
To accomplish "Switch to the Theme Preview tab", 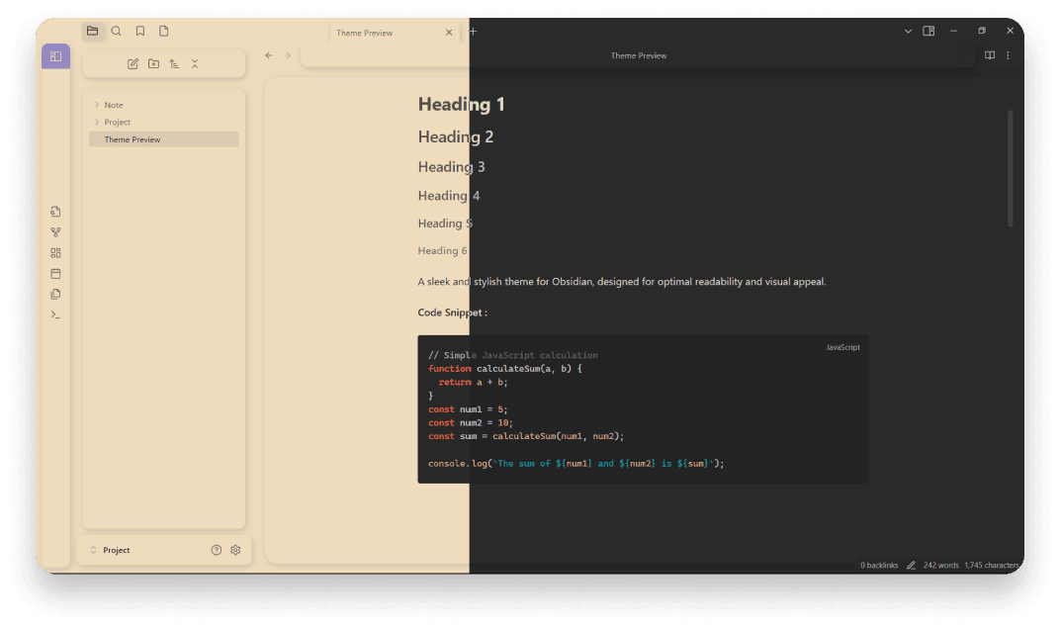I will click(395, 33).
